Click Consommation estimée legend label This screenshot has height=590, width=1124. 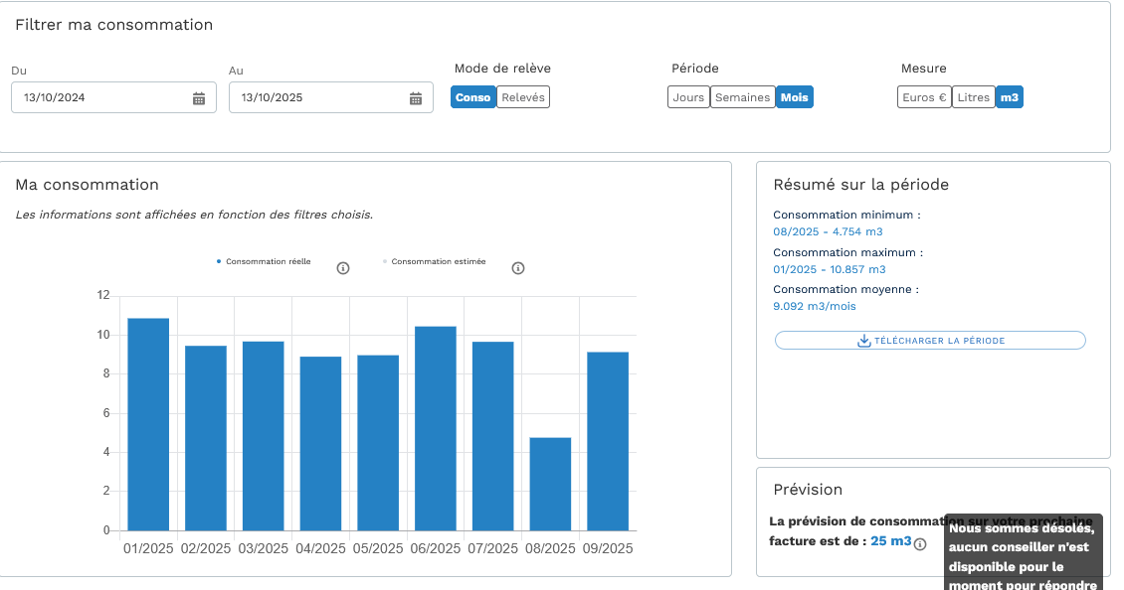438,261
